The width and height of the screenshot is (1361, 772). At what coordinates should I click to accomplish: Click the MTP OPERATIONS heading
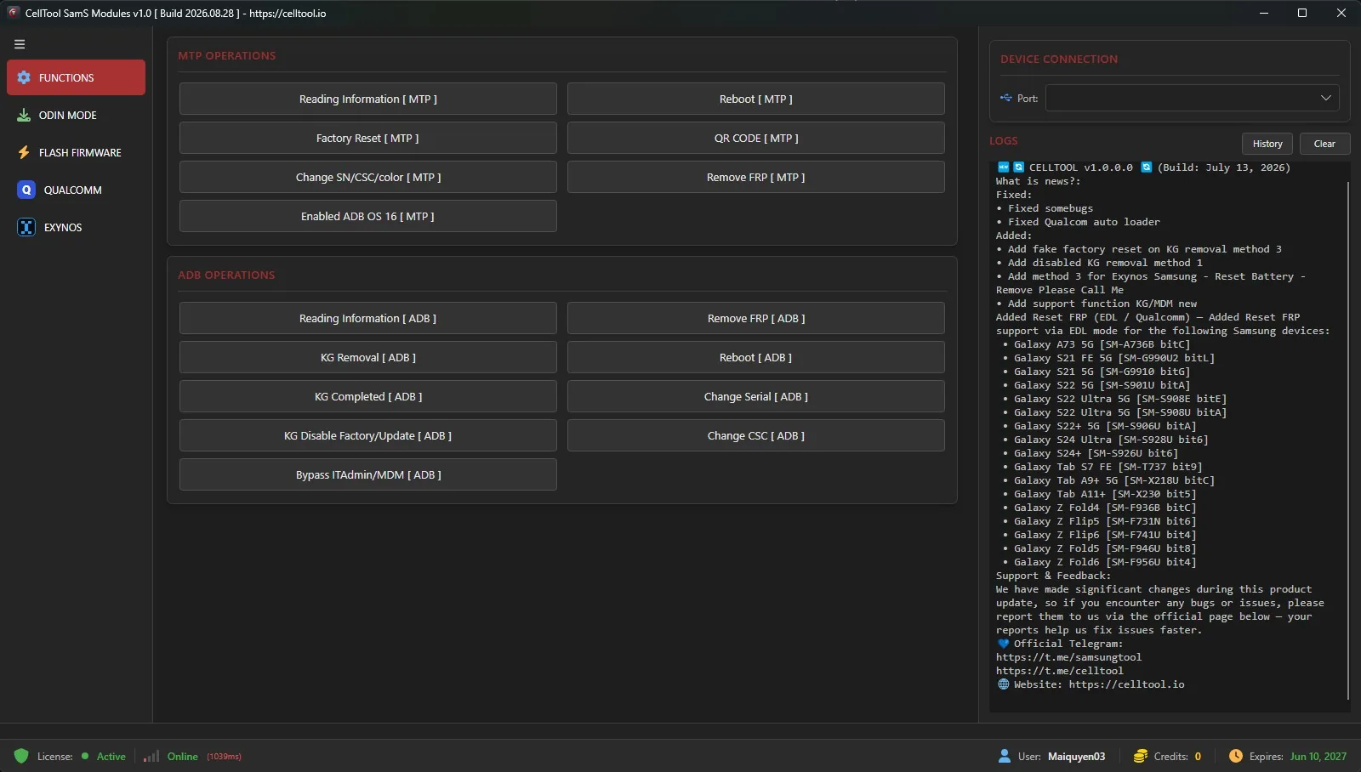227,55
